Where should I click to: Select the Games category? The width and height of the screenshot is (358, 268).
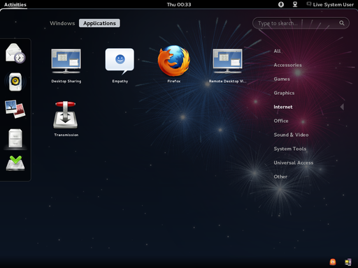(282, 79)
